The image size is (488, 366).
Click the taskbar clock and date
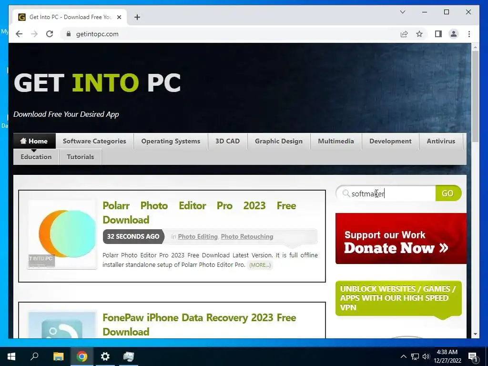tap(447, 356)
